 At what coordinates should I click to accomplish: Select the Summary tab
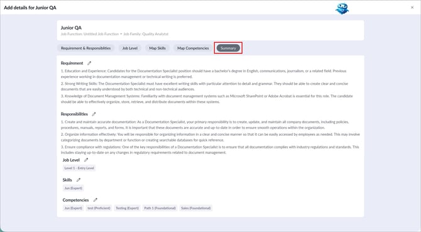click(x=228, y=48)
